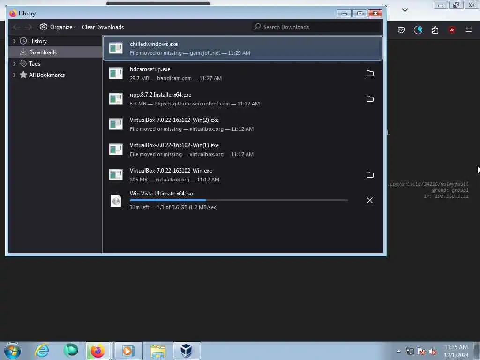The width and height of the screenshot is (480, 360).
Task: Select the Win Vista Ultimate x64.iso filename
Action: 161,194
